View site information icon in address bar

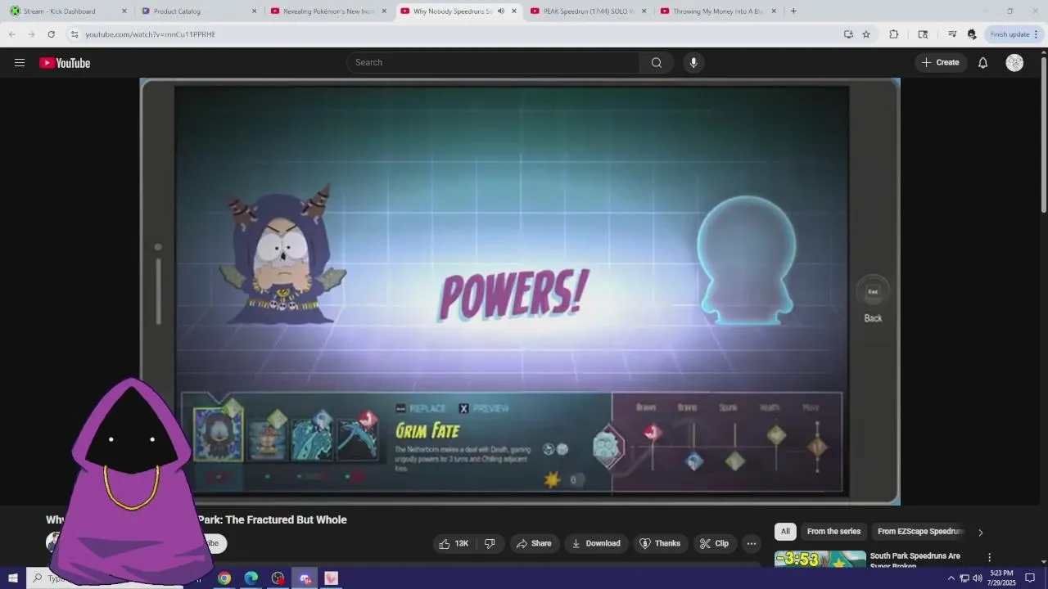pos(74,34)
